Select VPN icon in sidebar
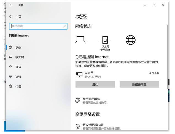The height and width of the screenshot is (134, 175). (10, 77)
